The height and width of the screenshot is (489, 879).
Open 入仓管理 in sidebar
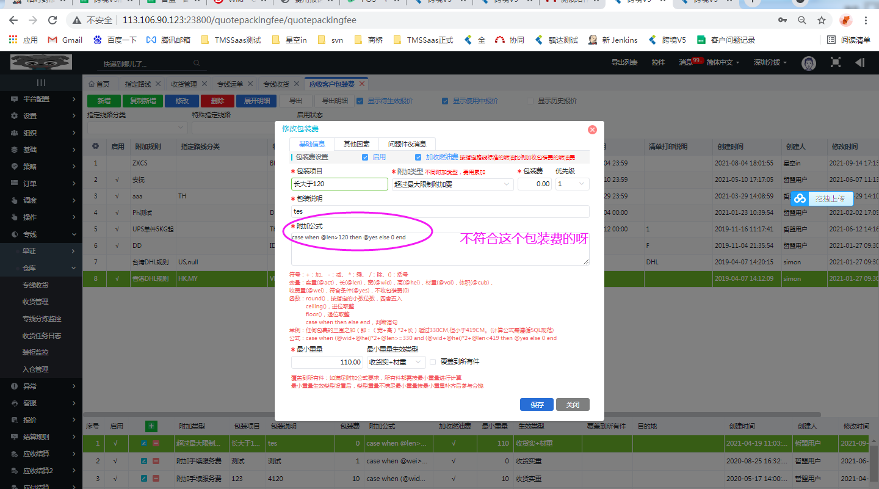point(35,369)
